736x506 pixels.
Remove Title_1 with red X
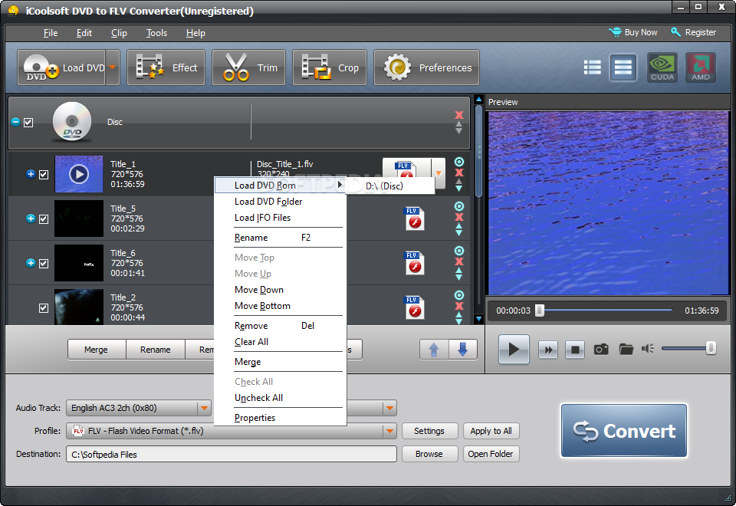pos(459,172)
